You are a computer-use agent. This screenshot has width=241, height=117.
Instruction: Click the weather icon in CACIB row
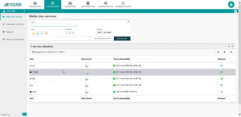(86, 66)
